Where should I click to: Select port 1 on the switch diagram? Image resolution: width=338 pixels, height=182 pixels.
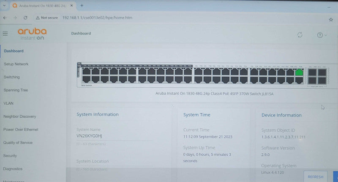(x=86, y=71)
